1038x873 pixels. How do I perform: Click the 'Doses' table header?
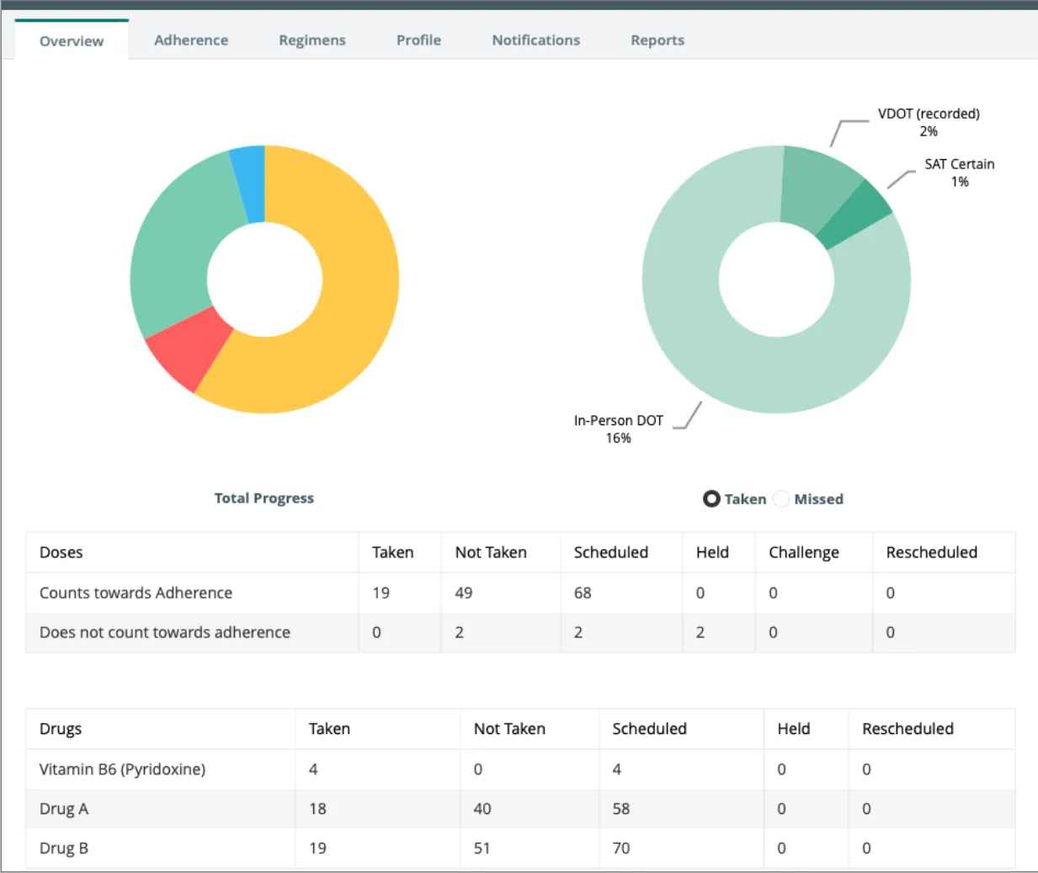pos(61,552)
